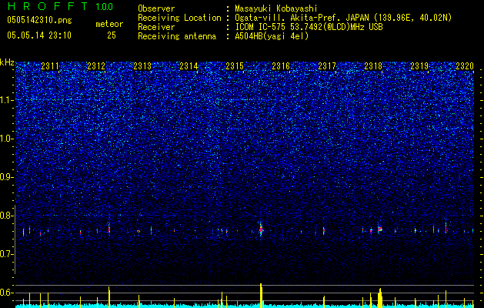This screenshot has height=308, width=484.
Task: Click the 1.1 kHz axis label
Action: pyautogui.click(x=6, y=100)
